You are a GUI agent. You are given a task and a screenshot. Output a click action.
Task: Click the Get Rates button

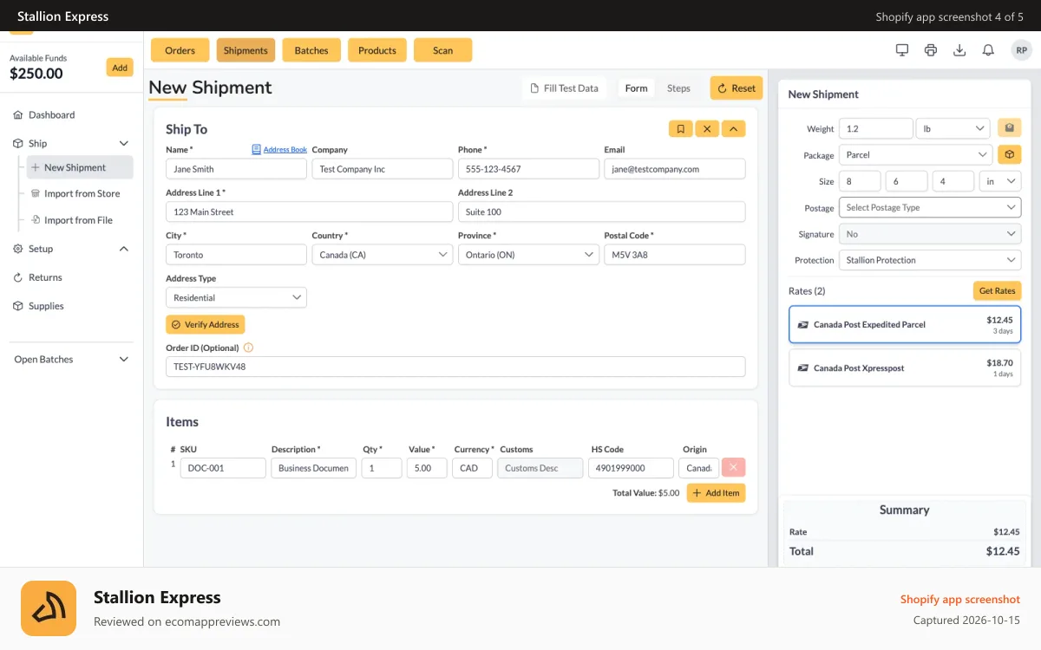(997, 290)
